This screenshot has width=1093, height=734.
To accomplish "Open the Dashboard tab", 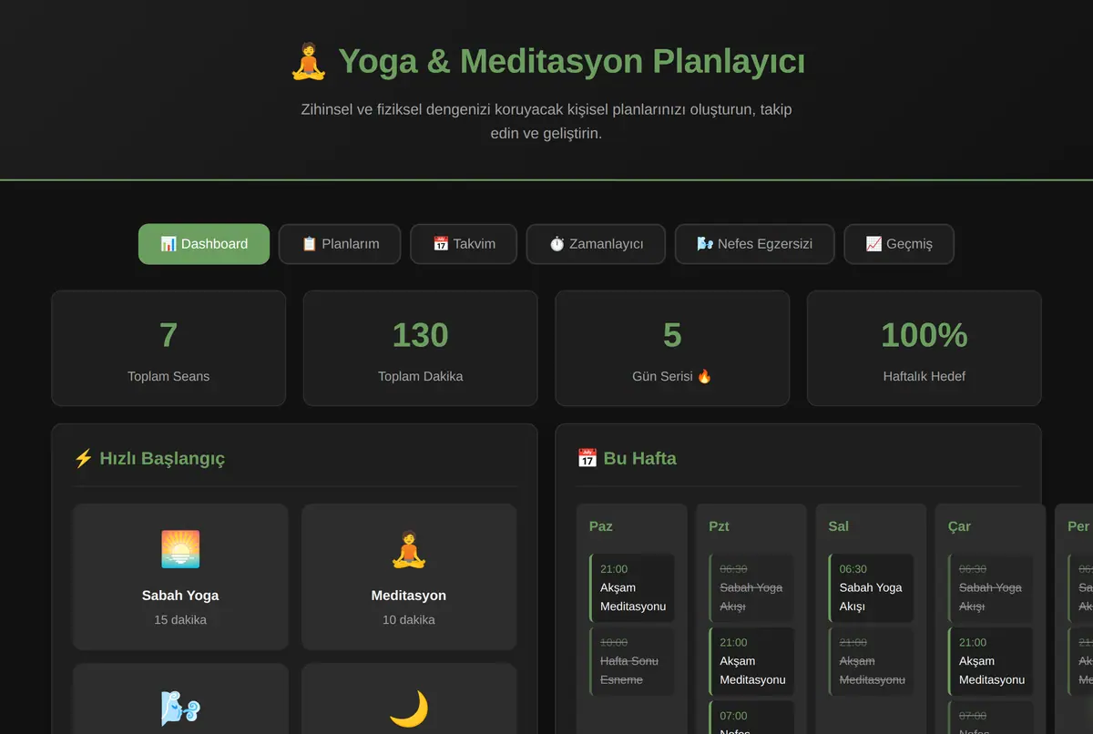I will pyautogui.click(x=204, y=244).
